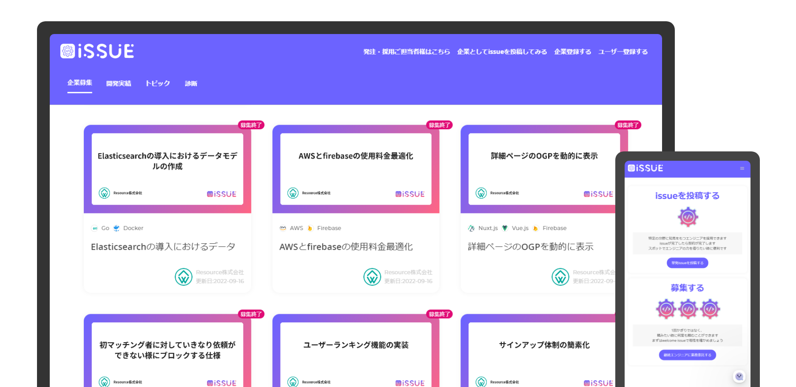This screenshot has height=387, width=796.
Task: Click the Nuxt.js tag icon
Action: (x=471, y=228)
